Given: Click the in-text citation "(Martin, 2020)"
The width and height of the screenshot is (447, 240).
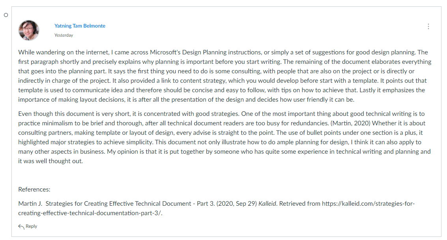Looking at the screenshot, I should pos(350,123).
